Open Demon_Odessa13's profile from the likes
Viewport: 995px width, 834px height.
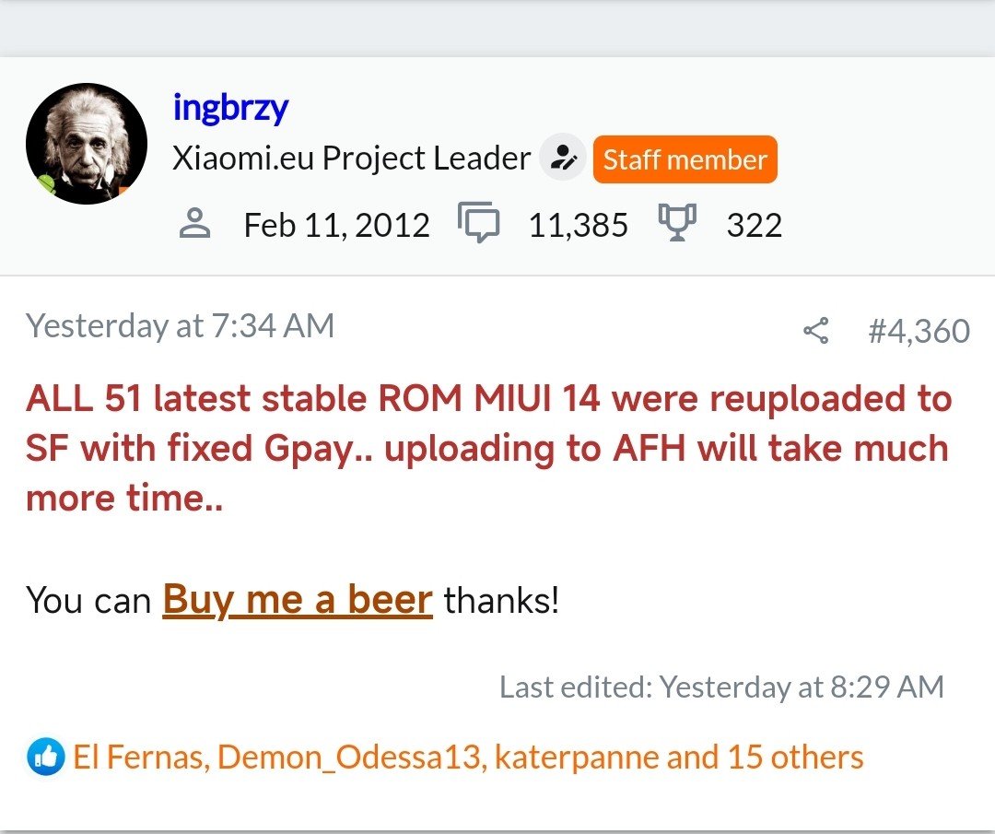(x=350, y=758)
